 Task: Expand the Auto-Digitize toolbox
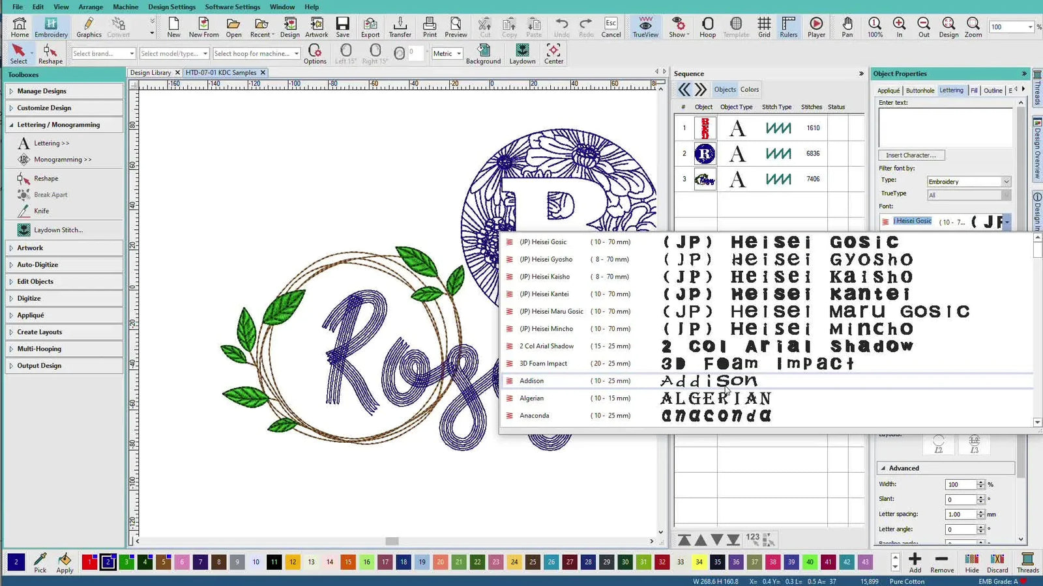coord(64,265)
